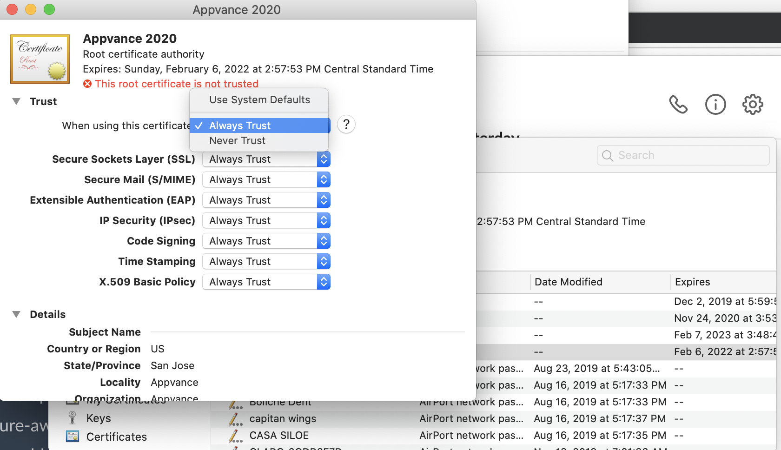The image size is (781, 450).
Task: Click the Appvance 2020 certificate icon
Action: (40, 59)
